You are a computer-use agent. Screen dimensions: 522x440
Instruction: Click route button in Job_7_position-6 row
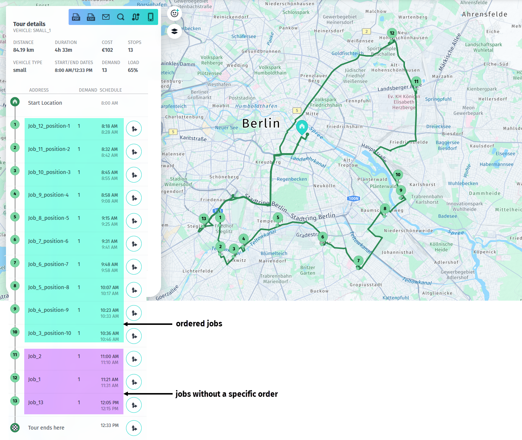pyautogui.click(x=134, y=244)
